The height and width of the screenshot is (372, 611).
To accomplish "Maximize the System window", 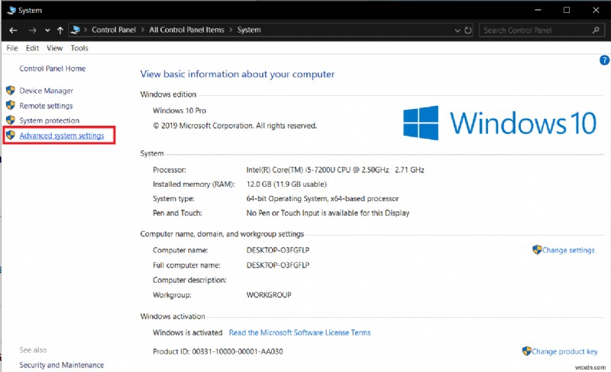I will (x=567, y=10).
